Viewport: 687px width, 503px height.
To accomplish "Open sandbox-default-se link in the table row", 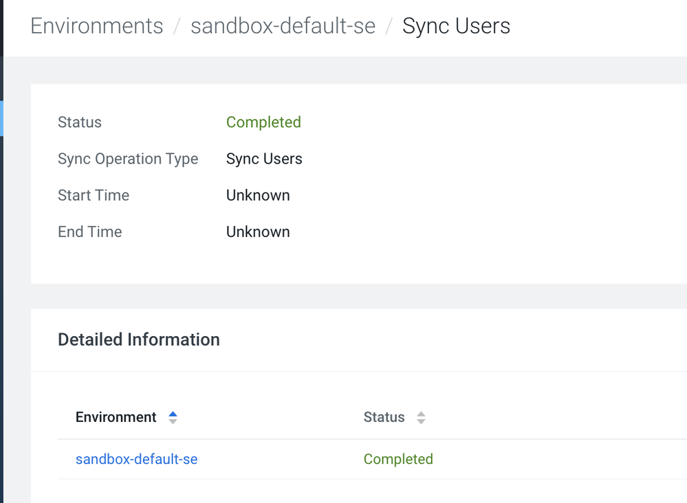I will click(x=136, y=459).
